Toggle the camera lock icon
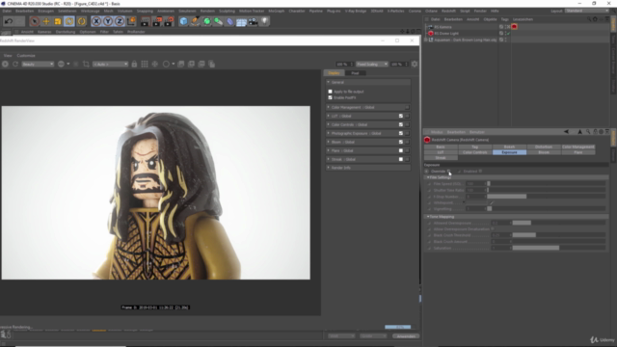This screenshot has width=617, height=347. coord(134,64)
